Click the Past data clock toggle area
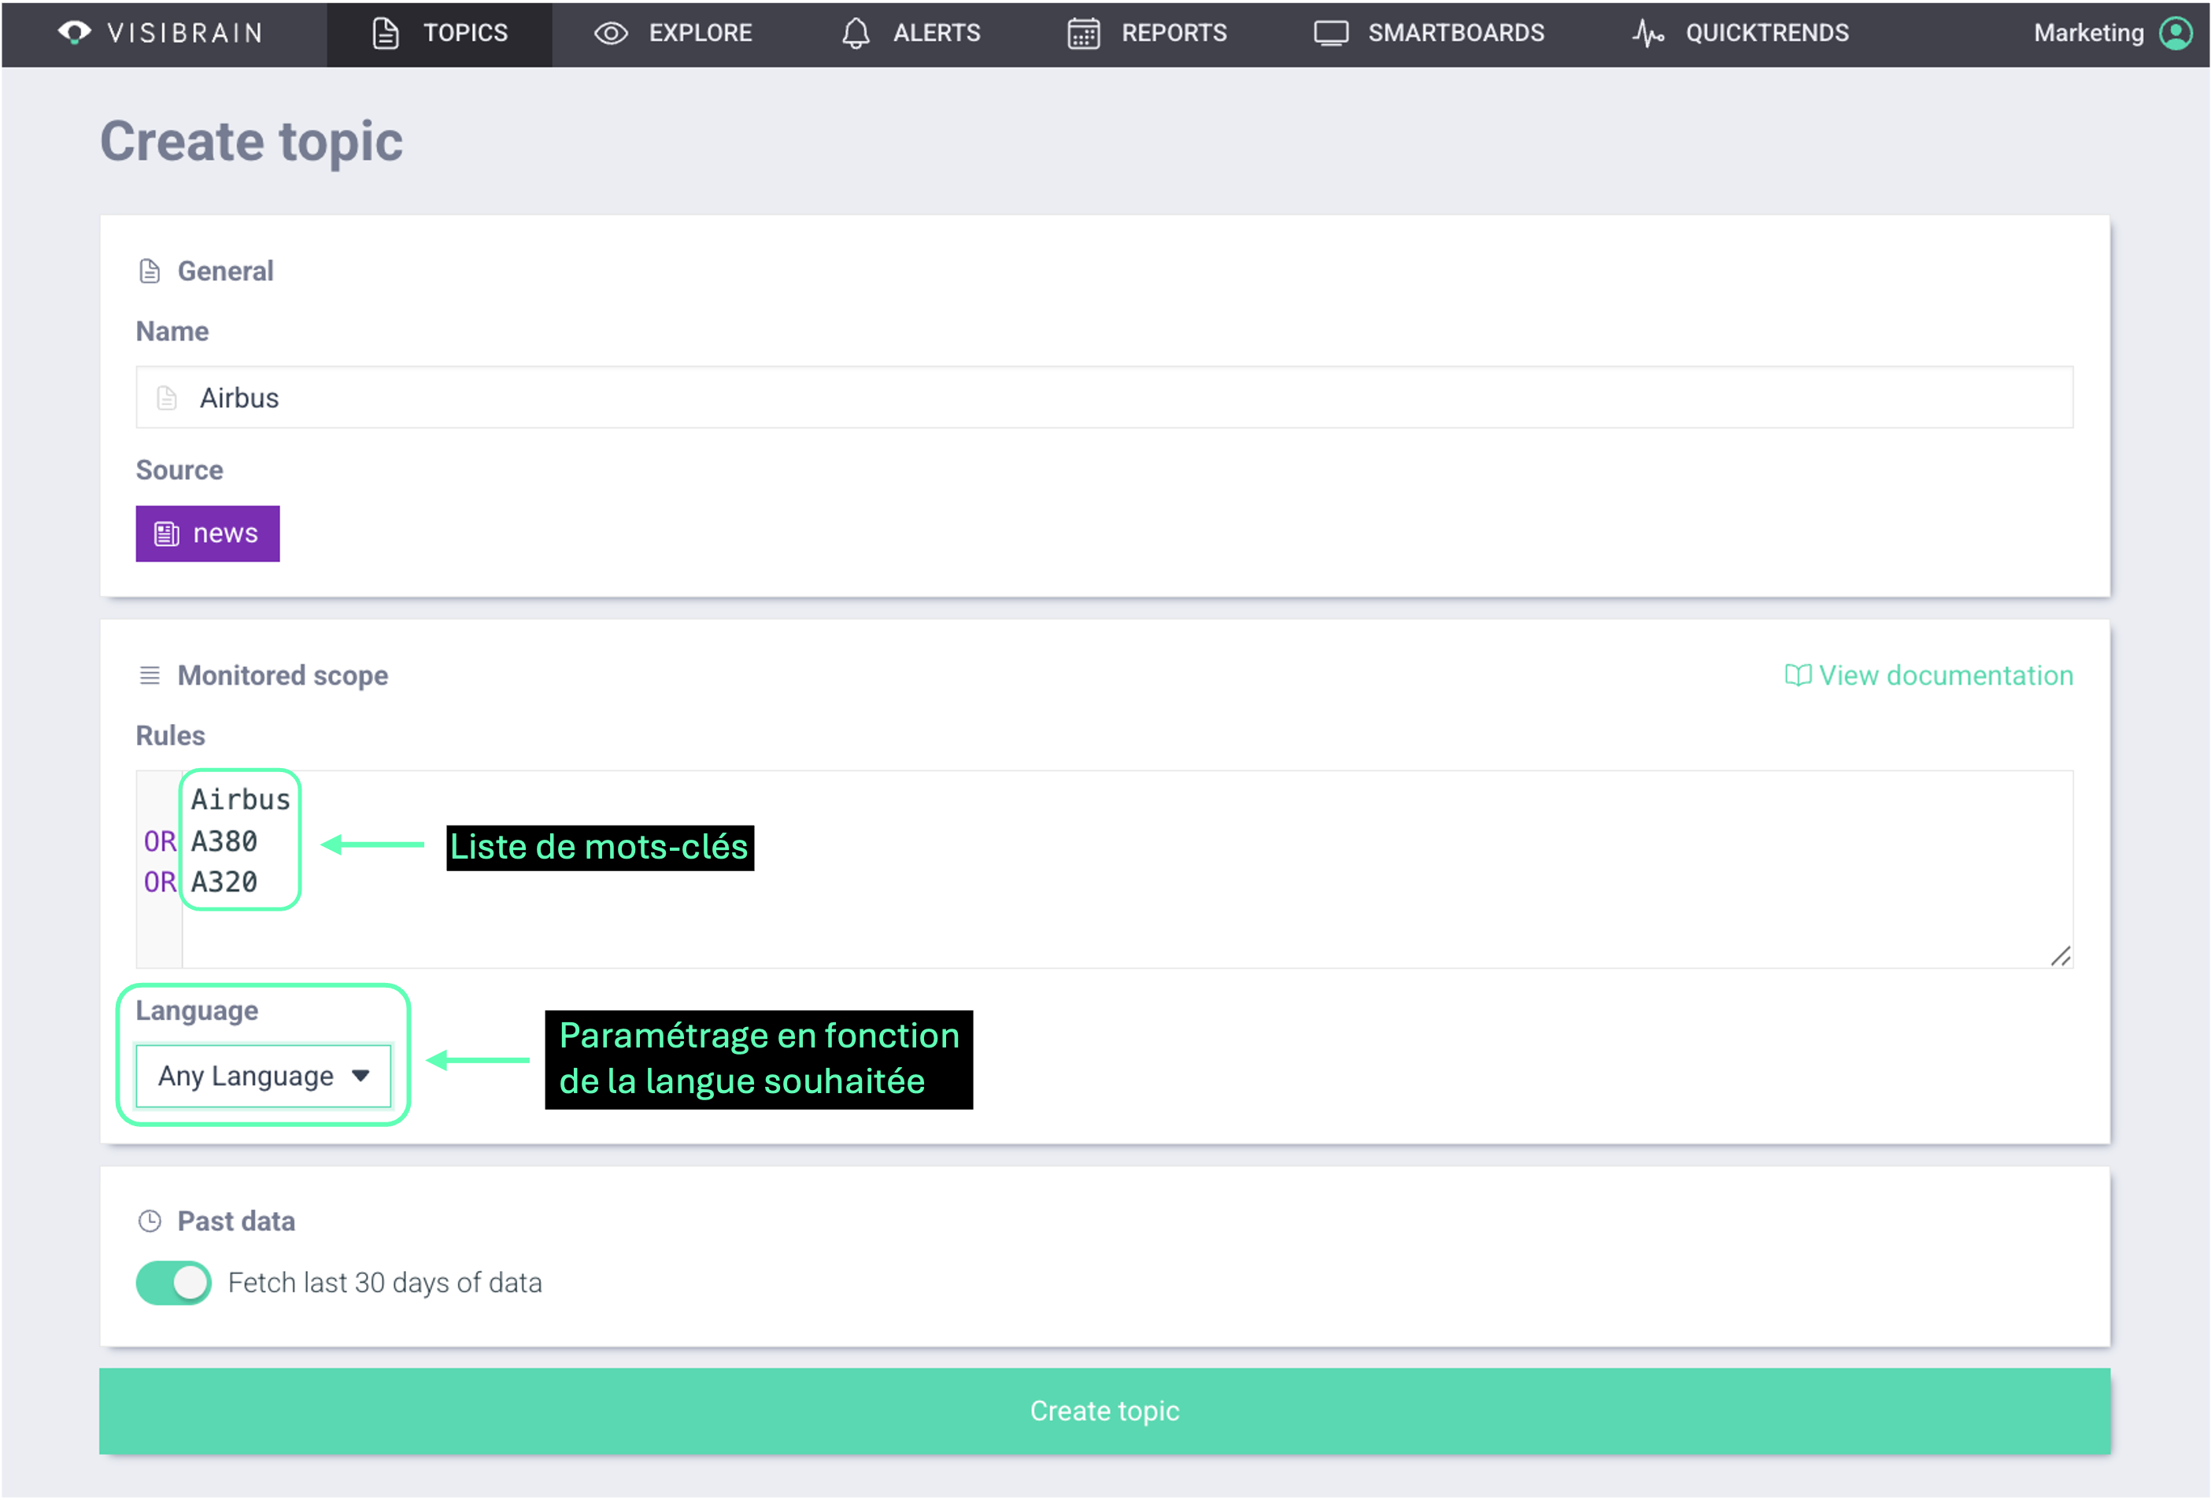2211x1500 pixels. coord(150,1221)
